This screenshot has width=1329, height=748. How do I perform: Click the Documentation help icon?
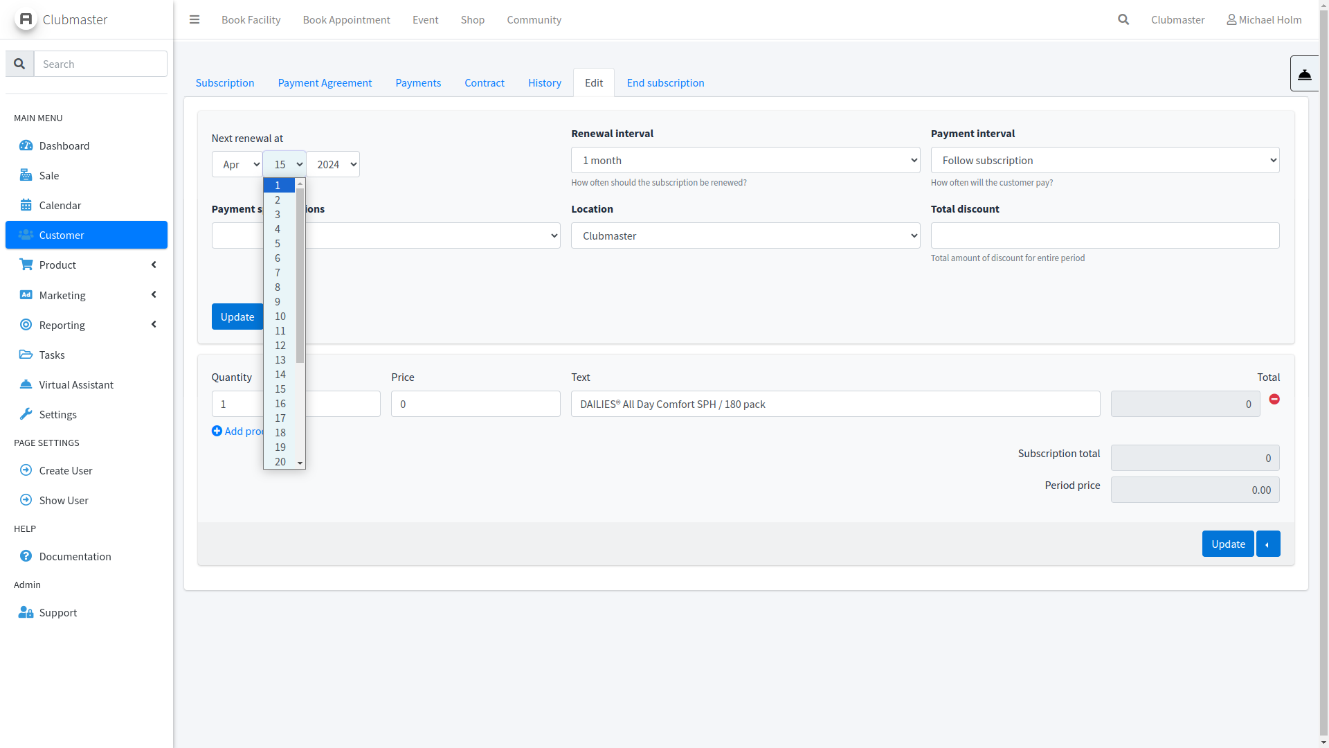tap(26, 556)
